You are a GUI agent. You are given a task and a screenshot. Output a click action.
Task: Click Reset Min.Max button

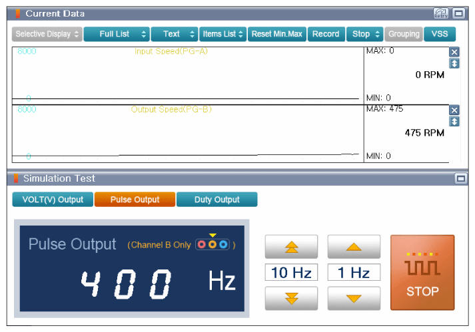click(277, 34)
